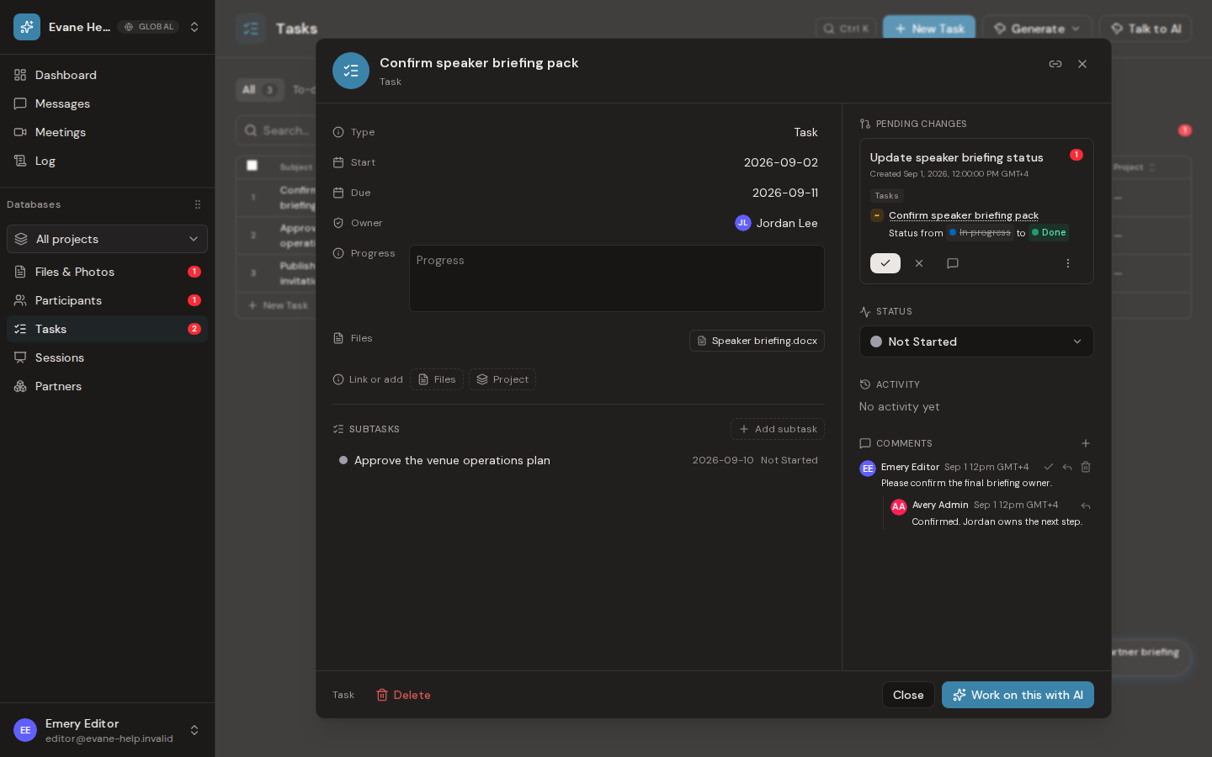The height and width of the screenshot is (757, 1212).
Task: Expand the Generate dropdown
Action: click(1037, 29)
